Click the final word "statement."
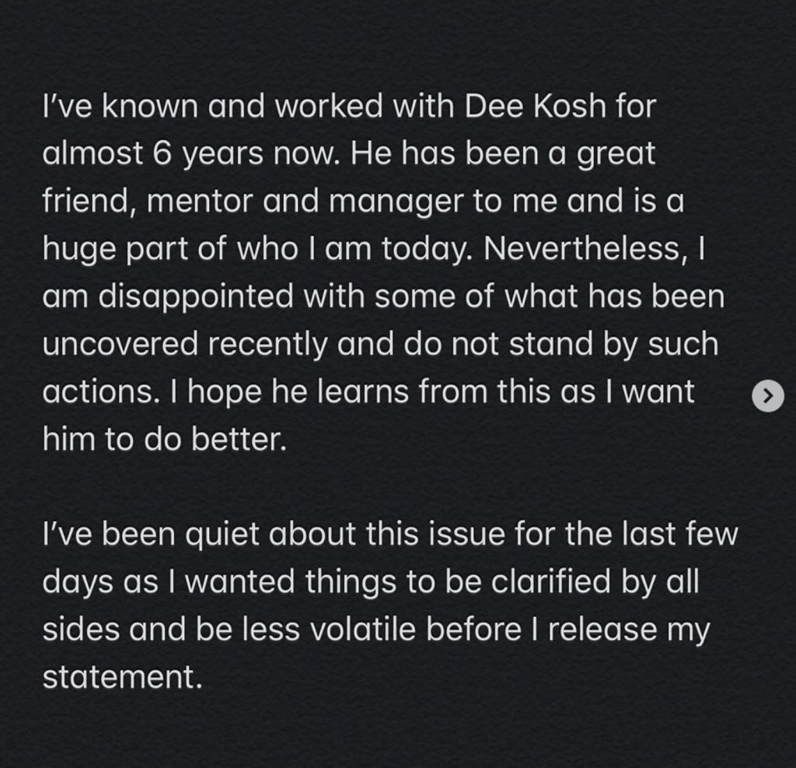The width and height of the screenshot is (796, 768). (x=122, y=678)
